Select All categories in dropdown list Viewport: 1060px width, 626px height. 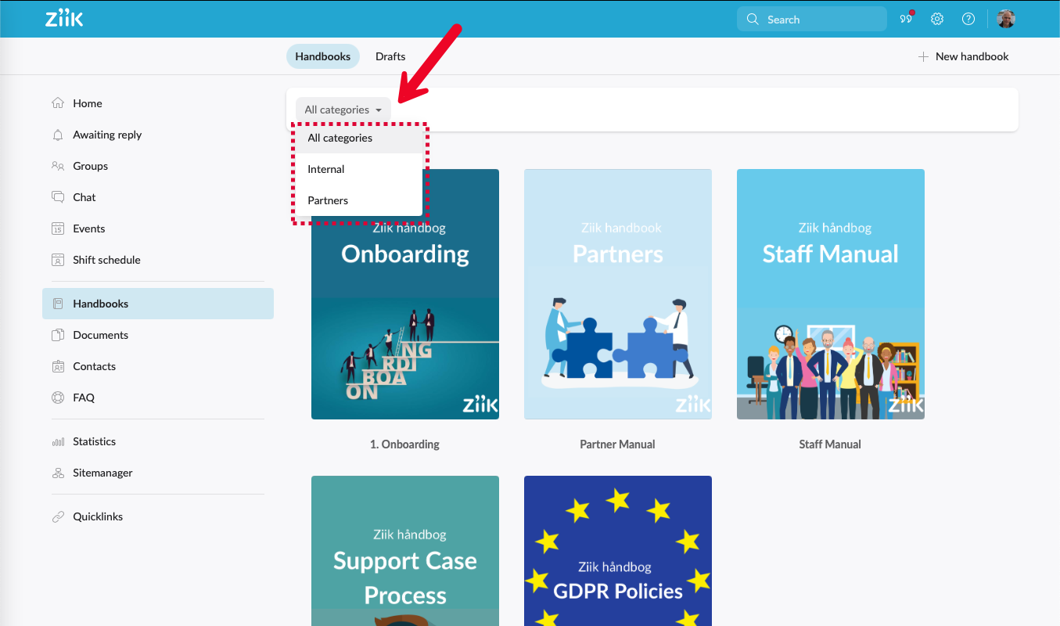click(x=358, y=138)
